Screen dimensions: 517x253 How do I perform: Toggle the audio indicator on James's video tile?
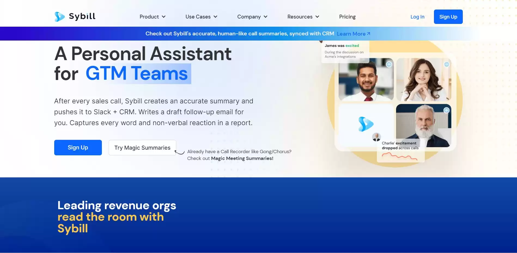tap(389, 65)
